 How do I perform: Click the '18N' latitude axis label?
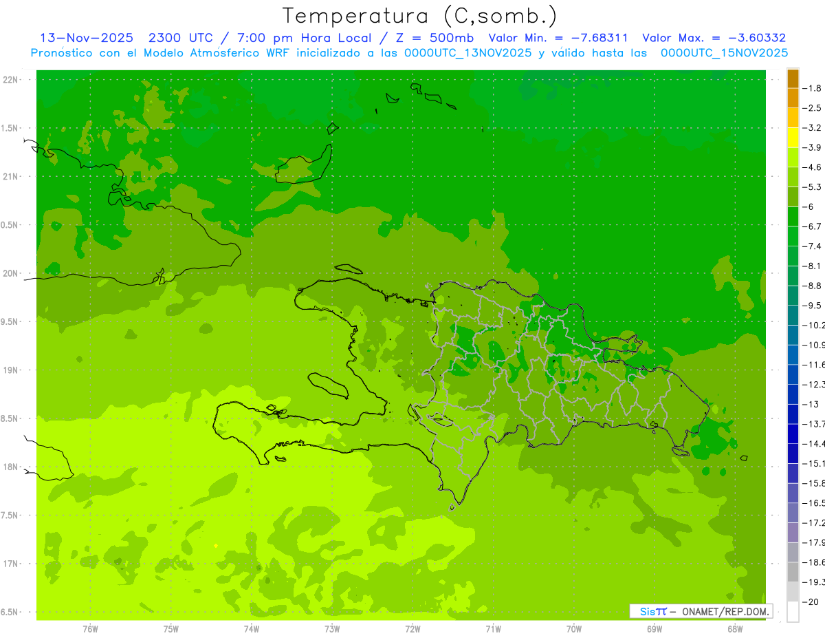[11, 467]
